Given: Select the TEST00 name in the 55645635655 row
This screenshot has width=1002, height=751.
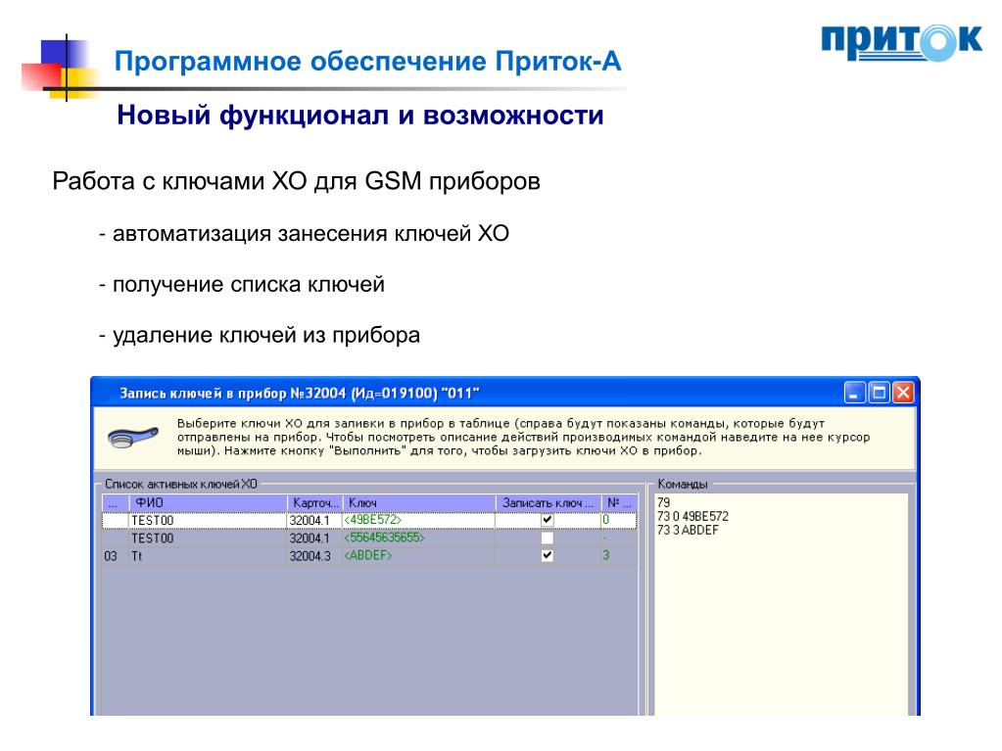Looking at the screenshot, I should (x=152, y=539).
